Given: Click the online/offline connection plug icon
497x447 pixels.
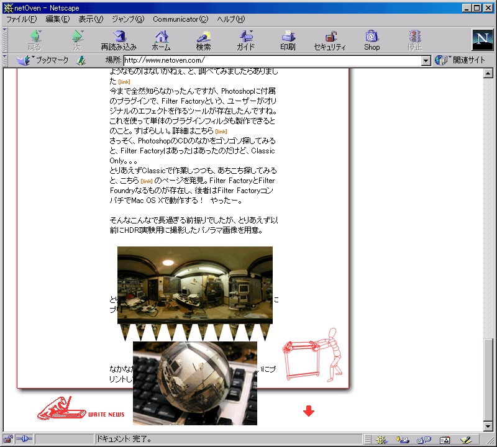Looking at the screenshot, I should pyautogui.click(x=24, y=439).
